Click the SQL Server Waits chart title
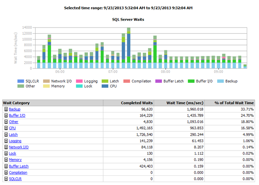Image resolution: width=259 pixels, height=185 pixels. coord(128,20)
